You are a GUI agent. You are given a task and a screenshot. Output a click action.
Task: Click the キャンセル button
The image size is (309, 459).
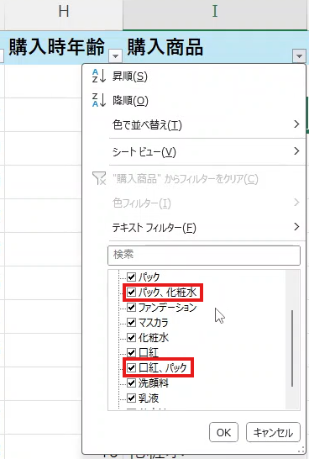pos(273,432)
